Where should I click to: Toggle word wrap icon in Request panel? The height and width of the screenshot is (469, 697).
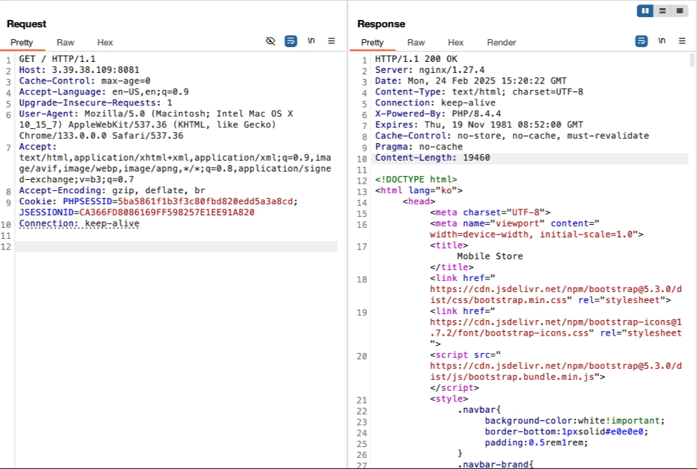(291, 41)
